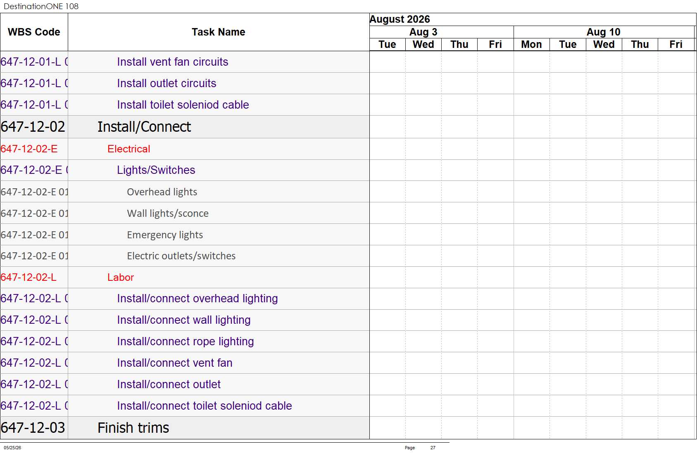Image resolution: width=697 pixels, height=453 pixels.
Task: Click the Finish trims summary task name
Action: point(133,428)
